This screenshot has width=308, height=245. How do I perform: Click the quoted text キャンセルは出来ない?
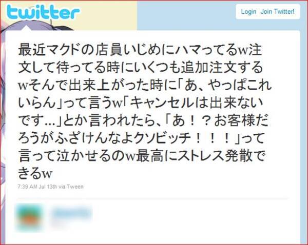point(196,103)
